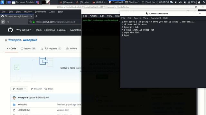Click the volume icon in system tray
The height and width of the screenshot is (115, 206).
pos(180,2)
